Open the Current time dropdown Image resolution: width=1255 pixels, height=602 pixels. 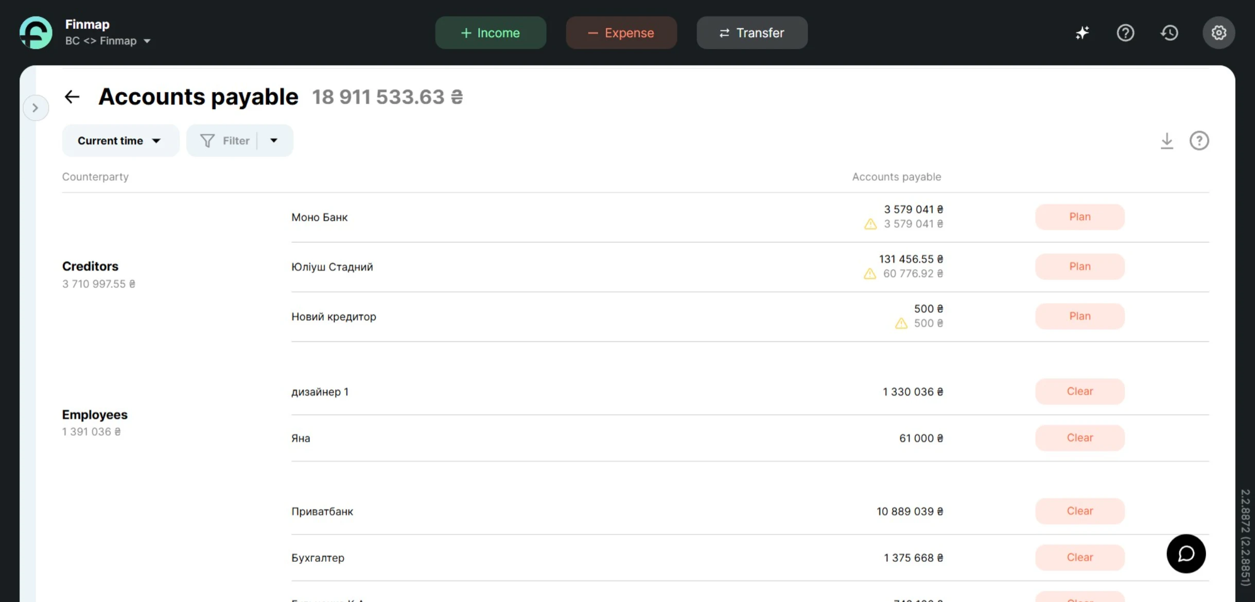(x=120, y=140)
